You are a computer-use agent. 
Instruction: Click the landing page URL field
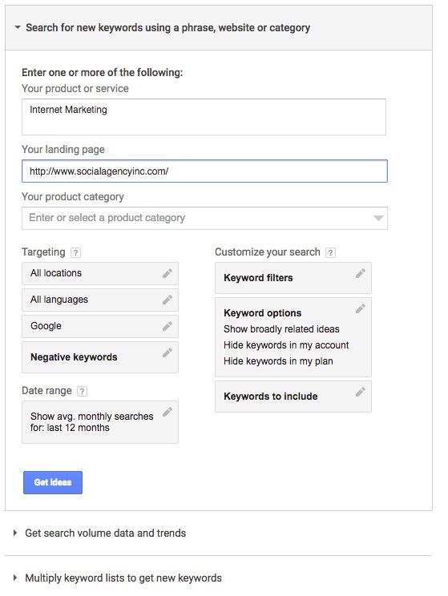(x=204, y=171)
